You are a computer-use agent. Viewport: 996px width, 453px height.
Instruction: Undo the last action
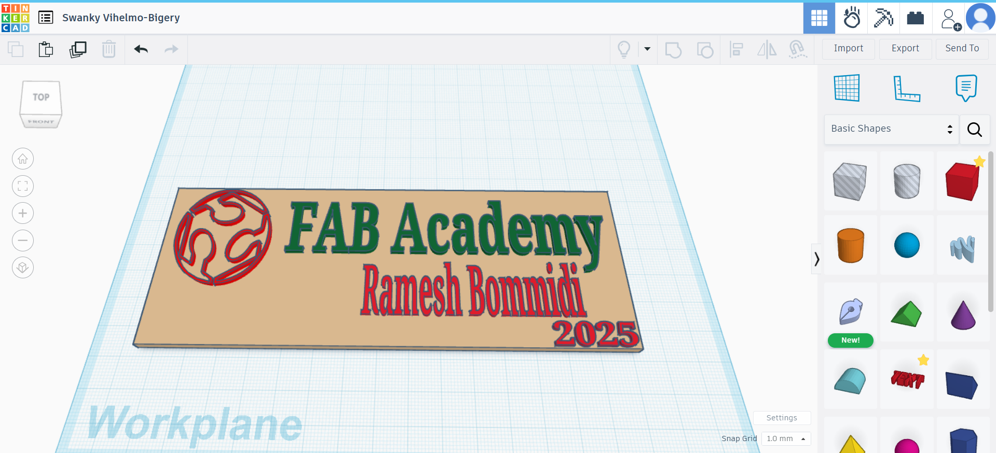coord(141,49)
